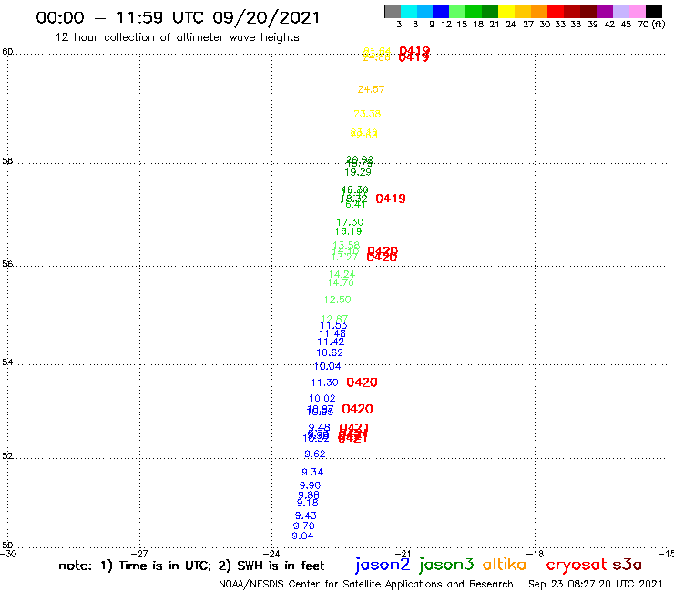Click the wave height value 17.30
This screenshot has height=592, width=674.
350,222
